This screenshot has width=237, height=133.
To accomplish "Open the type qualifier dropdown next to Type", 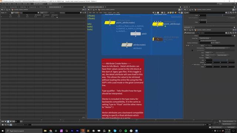I will coord(223,55).
